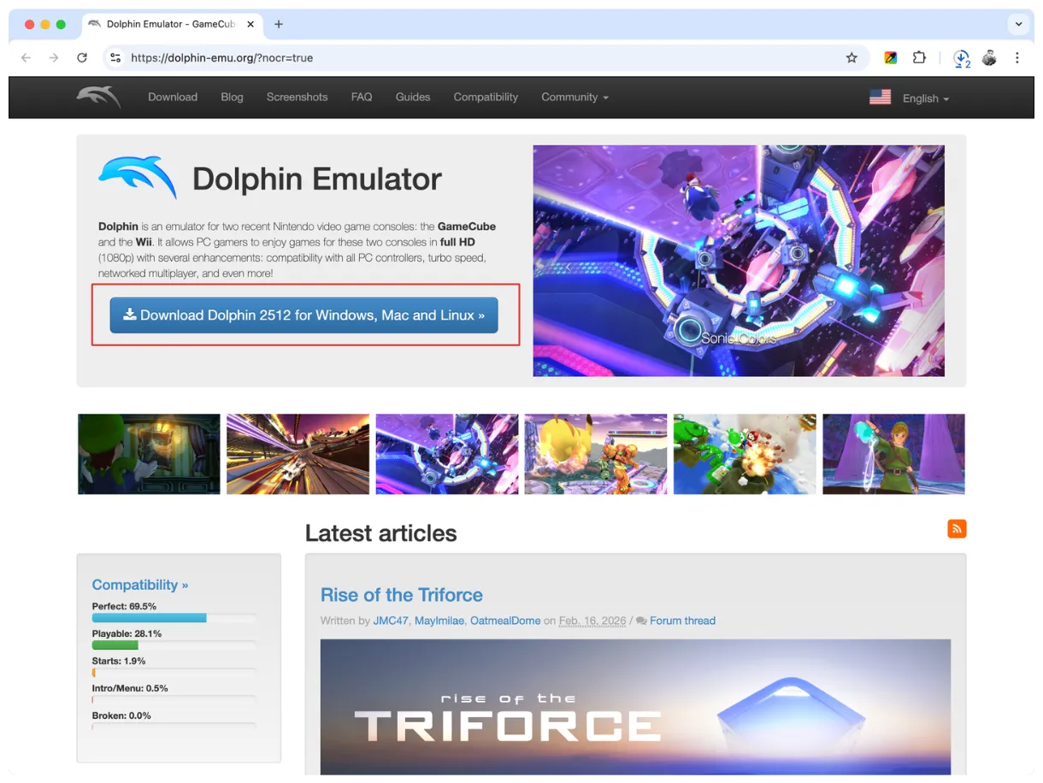The image size is (1043, 783).
Task: Open the English language dropdown
Action: [925, 98]
